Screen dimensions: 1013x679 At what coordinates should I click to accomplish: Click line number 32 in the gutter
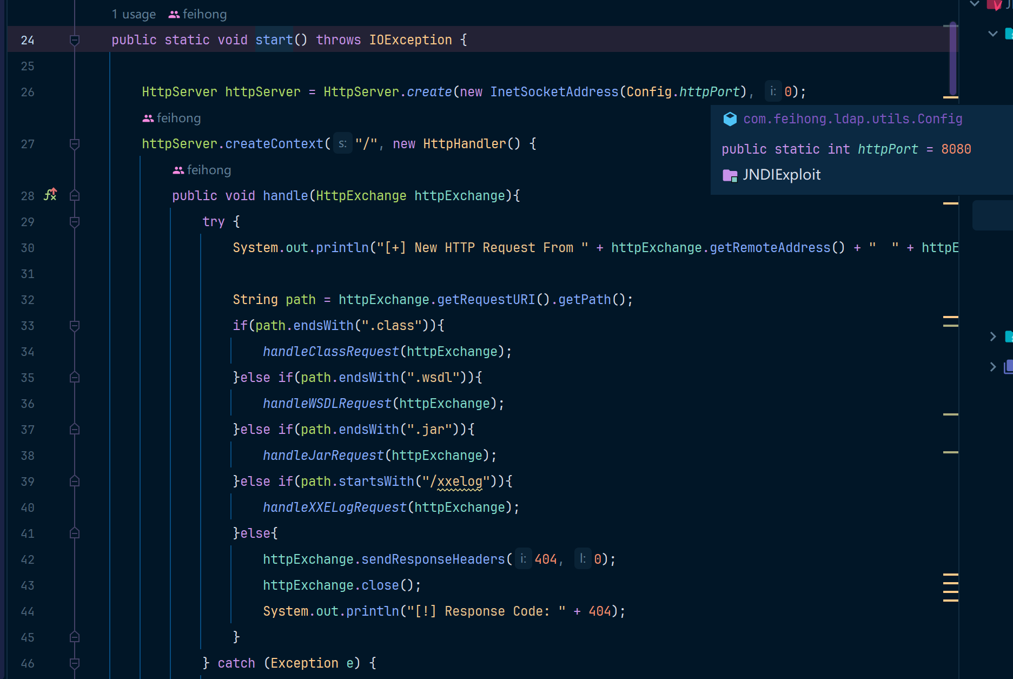click(28, 300)
